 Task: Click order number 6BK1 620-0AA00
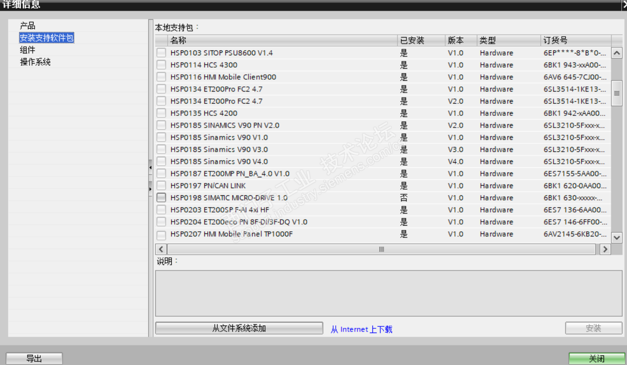575,186
